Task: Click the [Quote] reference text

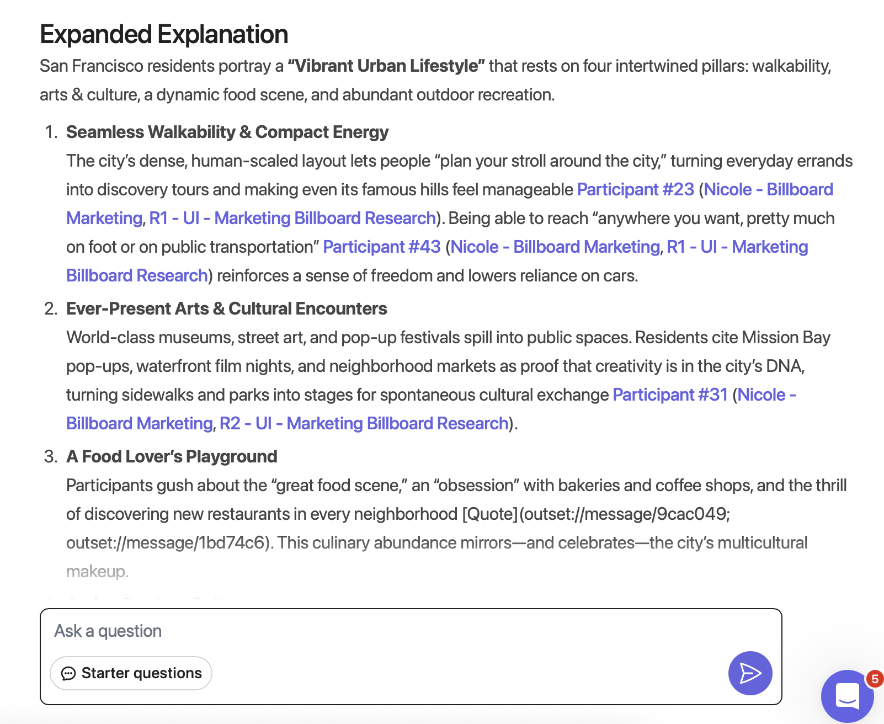Action: [x=489, y=514]
